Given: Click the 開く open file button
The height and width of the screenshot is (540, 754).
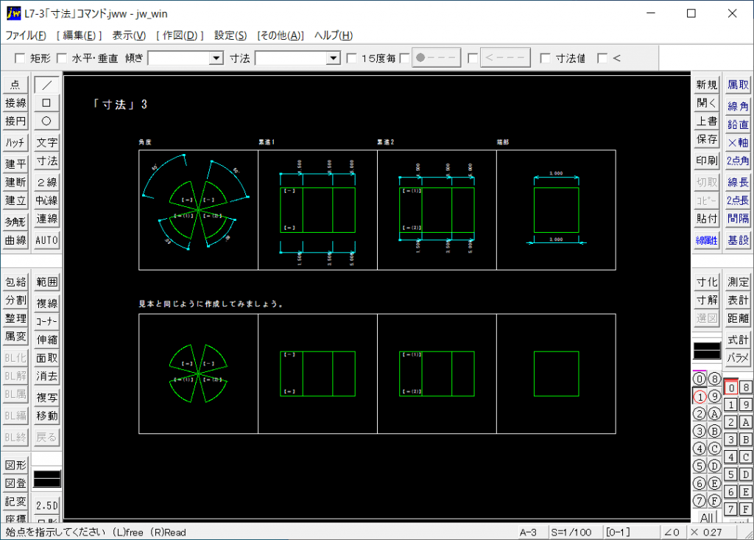Looking at the screenshot, I should [x=707, y=103].
